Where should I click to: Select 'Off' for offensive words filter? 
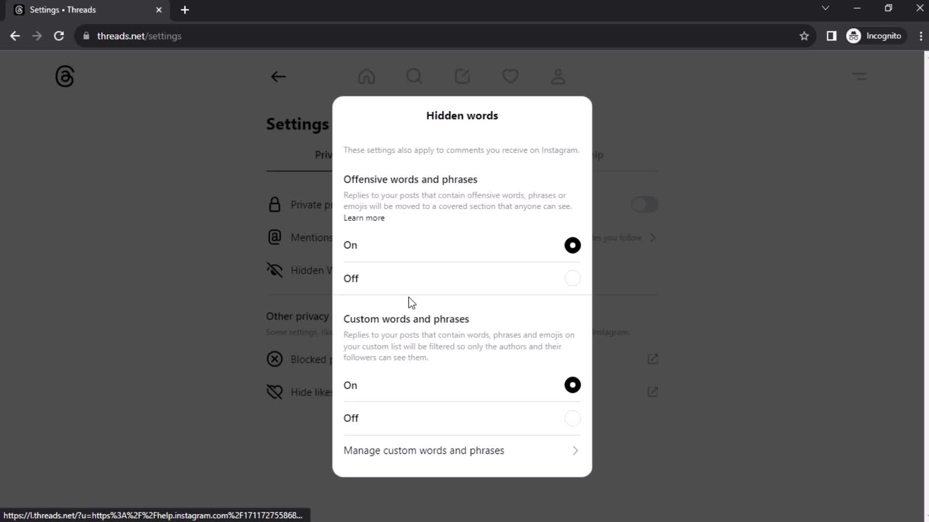coord(572,278)
